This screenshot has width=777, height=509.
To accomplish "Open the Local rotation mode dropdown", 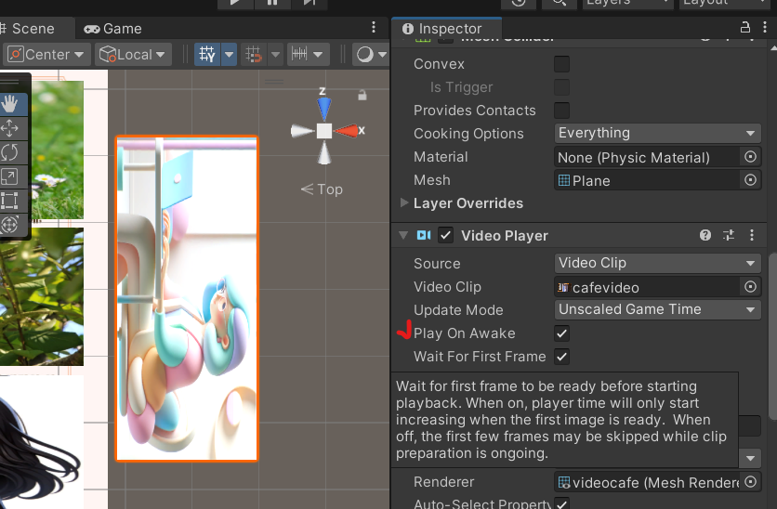I will pyautogui.click(x=133, y=54).
